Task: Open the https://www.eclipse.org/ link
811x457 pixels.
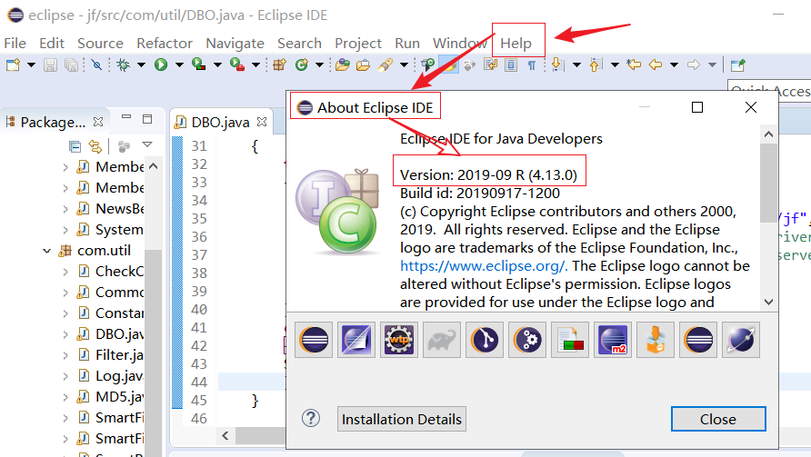Action: [484, 266]
